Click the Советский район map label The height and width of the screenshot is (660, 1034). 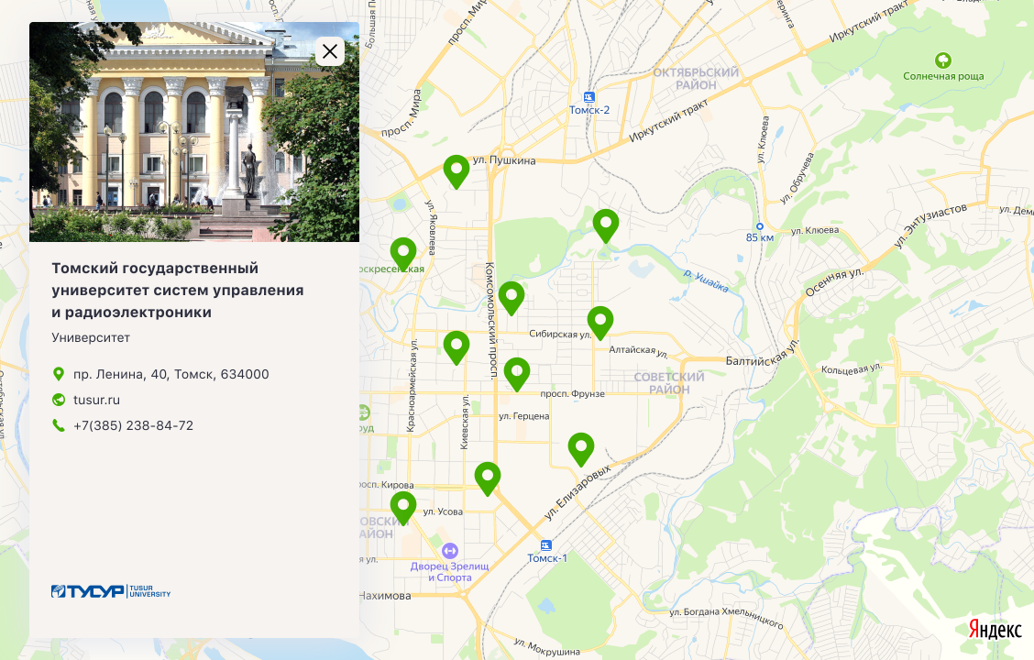(x=668, y=383)
